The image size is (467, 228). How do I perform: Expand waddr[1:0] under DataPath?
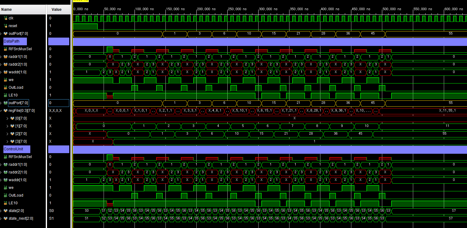pos(1,72)
